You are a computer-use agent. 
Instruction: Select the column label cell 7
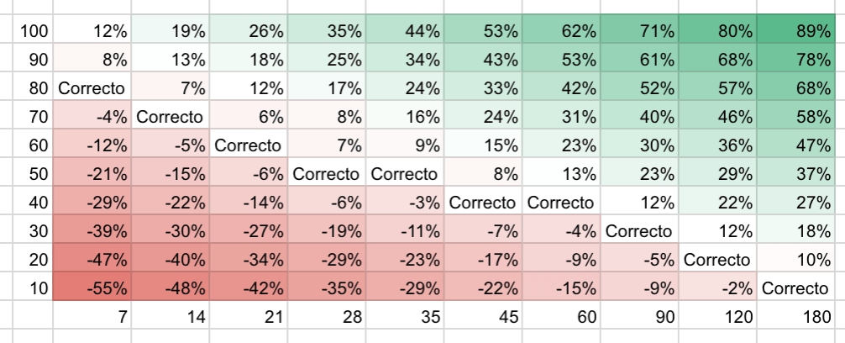92,317
